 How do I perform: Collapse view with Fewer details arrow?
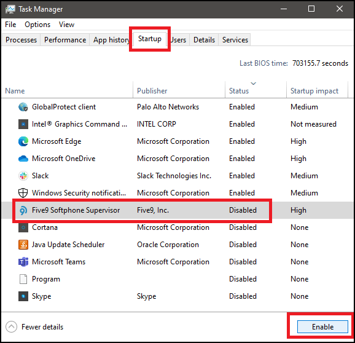click(11, 327)
